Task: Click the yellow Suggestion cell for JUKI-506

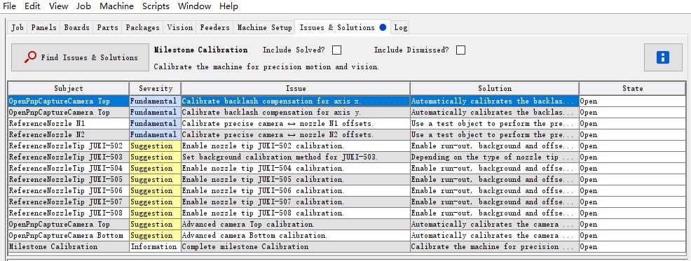Action: coord(155,190)
